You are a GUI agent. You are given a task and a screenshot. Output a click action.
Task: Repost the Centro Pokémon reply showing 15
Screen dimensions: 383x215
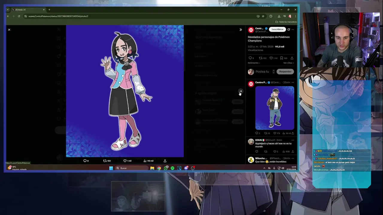click(x=266, y=133)
